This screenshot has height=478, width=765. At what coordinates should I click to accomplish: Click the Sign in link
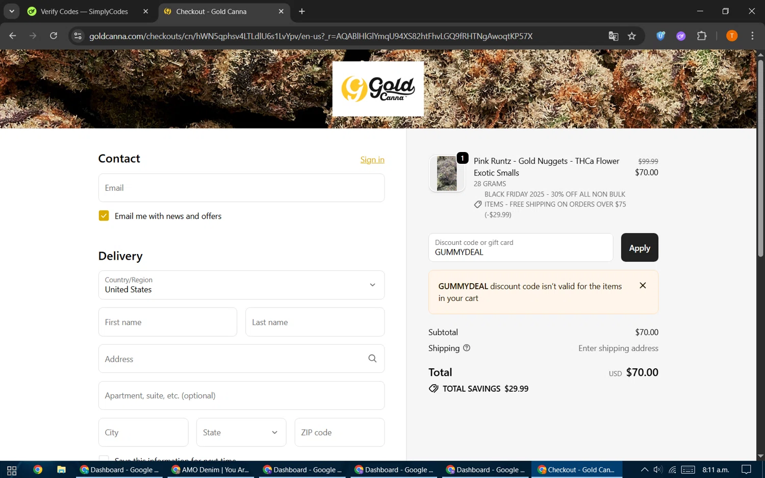click(372, 160)
